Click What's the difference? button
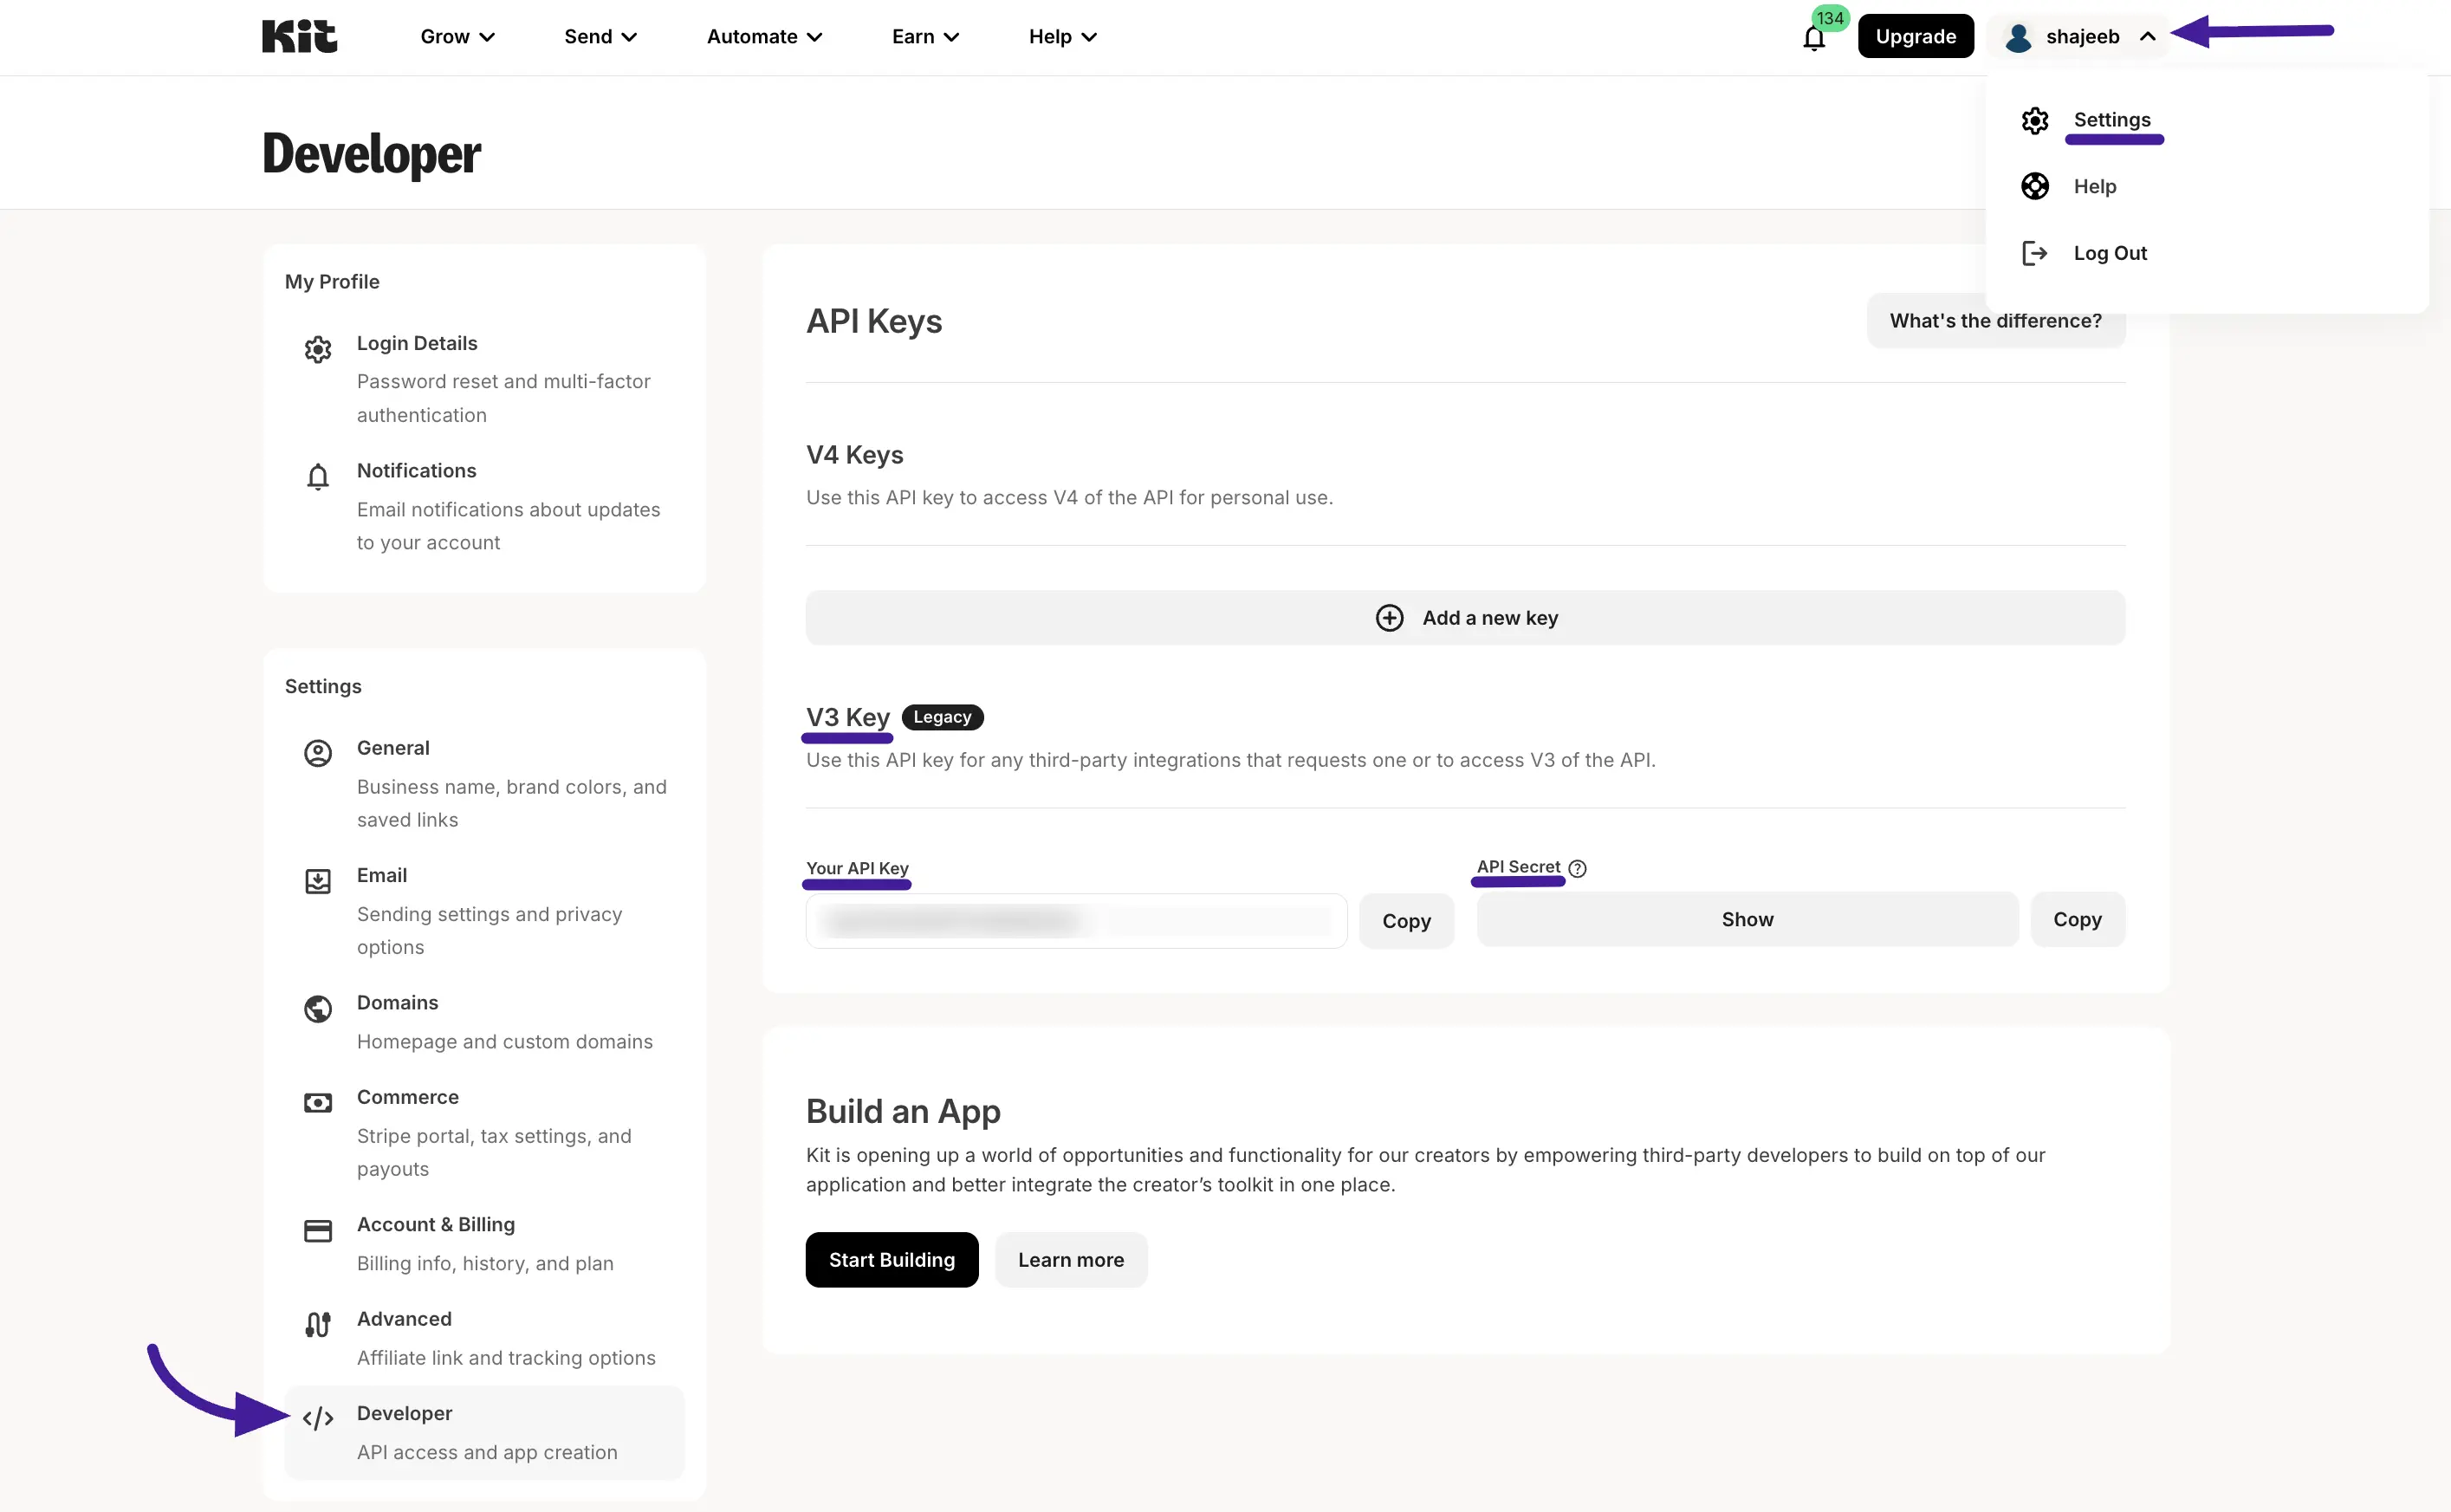2451x1512 pixels. coord(1995,321)
